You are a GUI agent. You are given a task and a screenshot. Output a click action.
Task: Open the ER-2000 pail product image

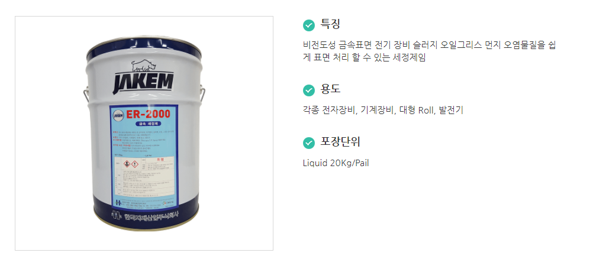[x=144, y=133]
